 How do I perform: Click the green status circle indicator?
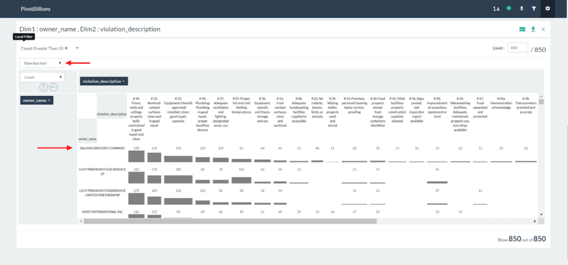[x=509, y=8]
